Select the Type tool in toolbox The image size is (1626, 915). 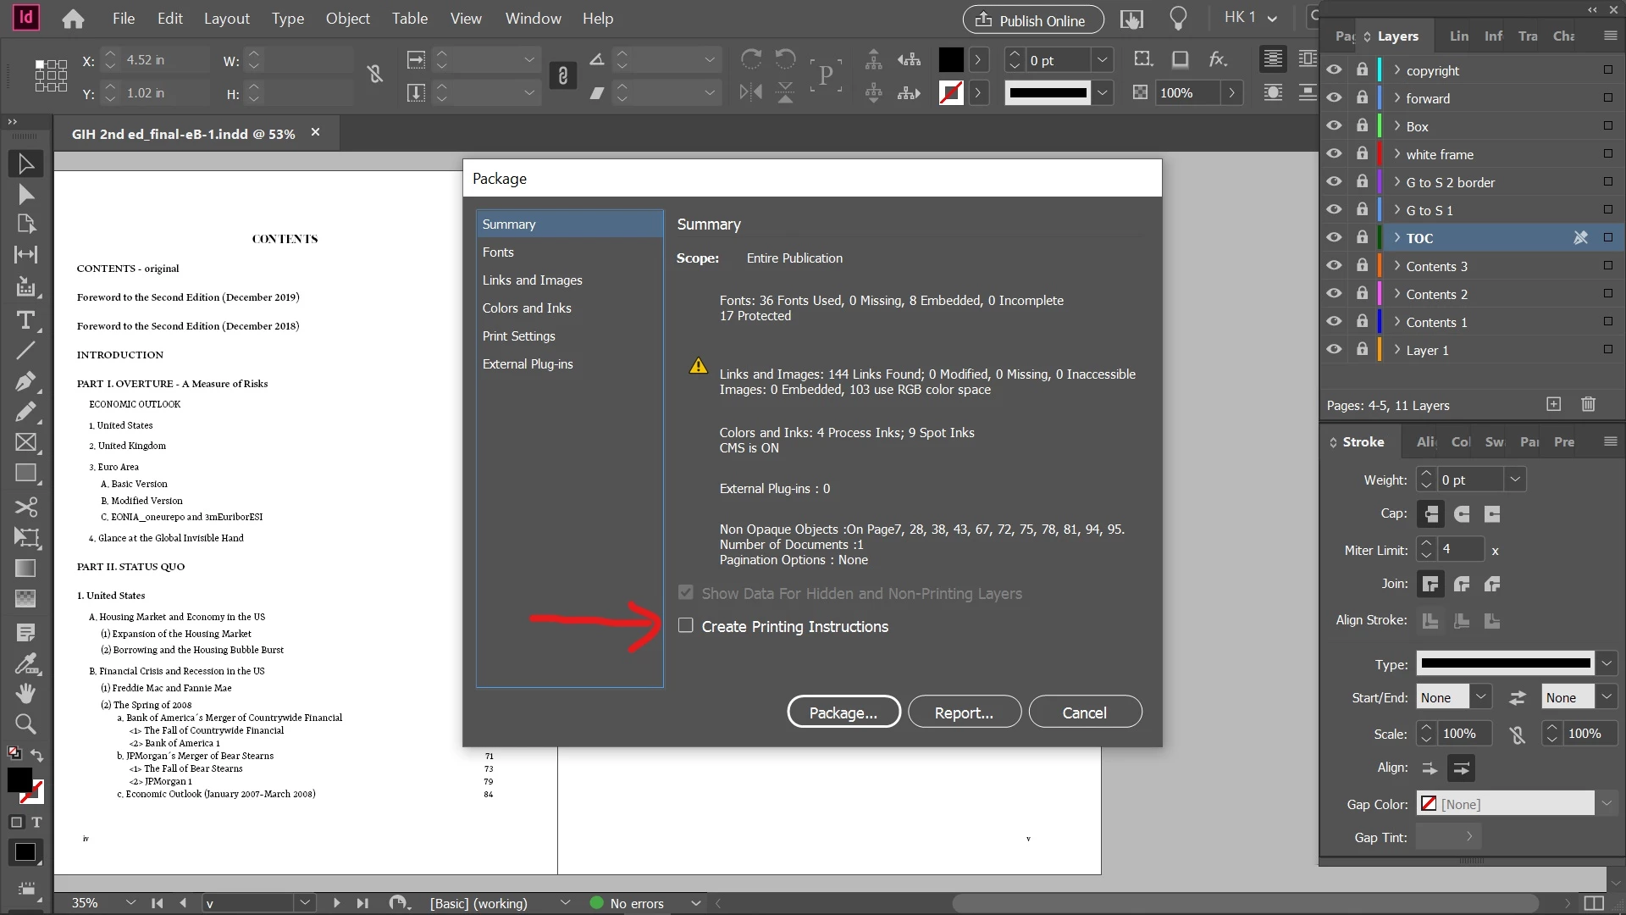pyautogui.click(x=25, y=320)
